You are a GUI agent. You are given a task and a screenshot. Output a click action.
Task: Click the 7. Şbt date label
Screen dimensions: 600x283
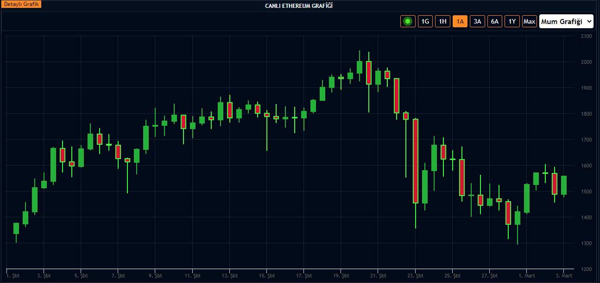pos(118,276)
